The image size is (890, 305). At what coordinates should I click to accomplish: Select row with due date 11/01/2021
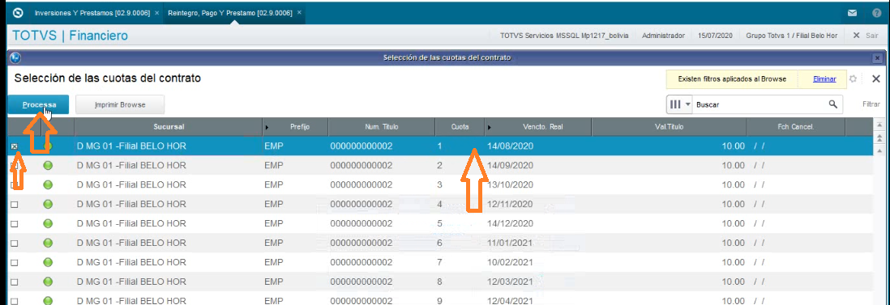440,243
